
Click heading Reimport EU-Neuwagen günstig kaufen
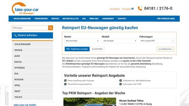click(100, 28)
